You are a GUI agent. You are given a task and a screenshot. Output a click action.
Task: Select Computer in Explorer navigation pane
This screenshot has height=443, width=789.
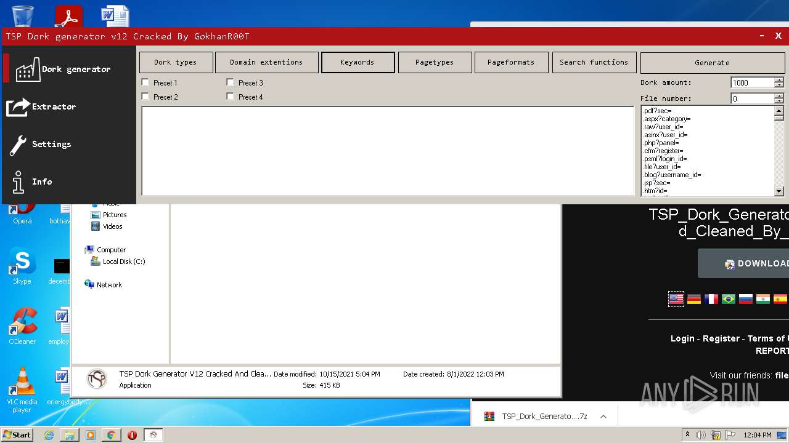pos(105,250)
